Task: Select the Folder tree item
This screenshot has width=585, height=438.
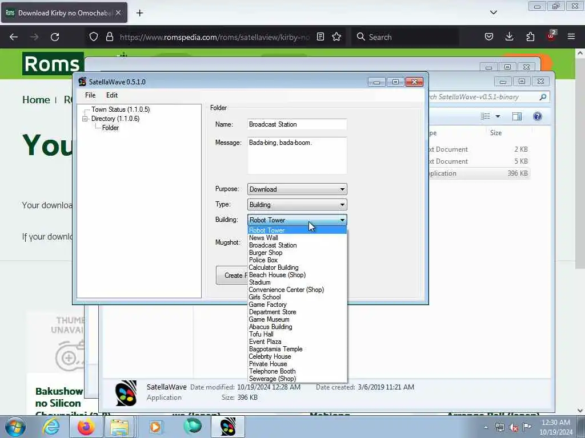Action: pyautogui.click(x=110, y=128)
